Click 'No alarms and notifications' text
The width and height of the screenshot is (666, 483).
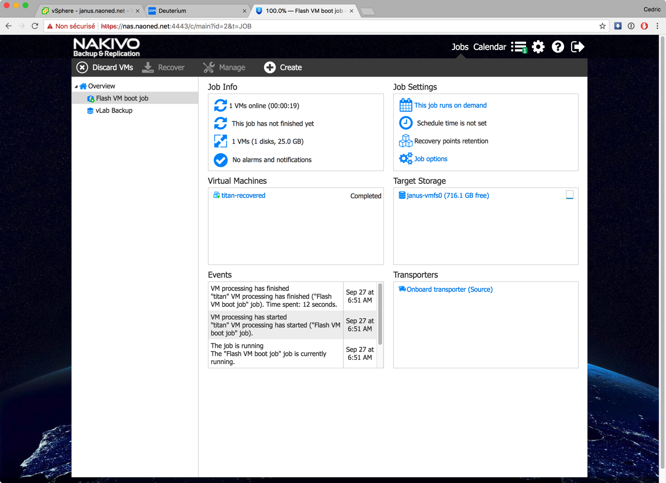(272, 160)
